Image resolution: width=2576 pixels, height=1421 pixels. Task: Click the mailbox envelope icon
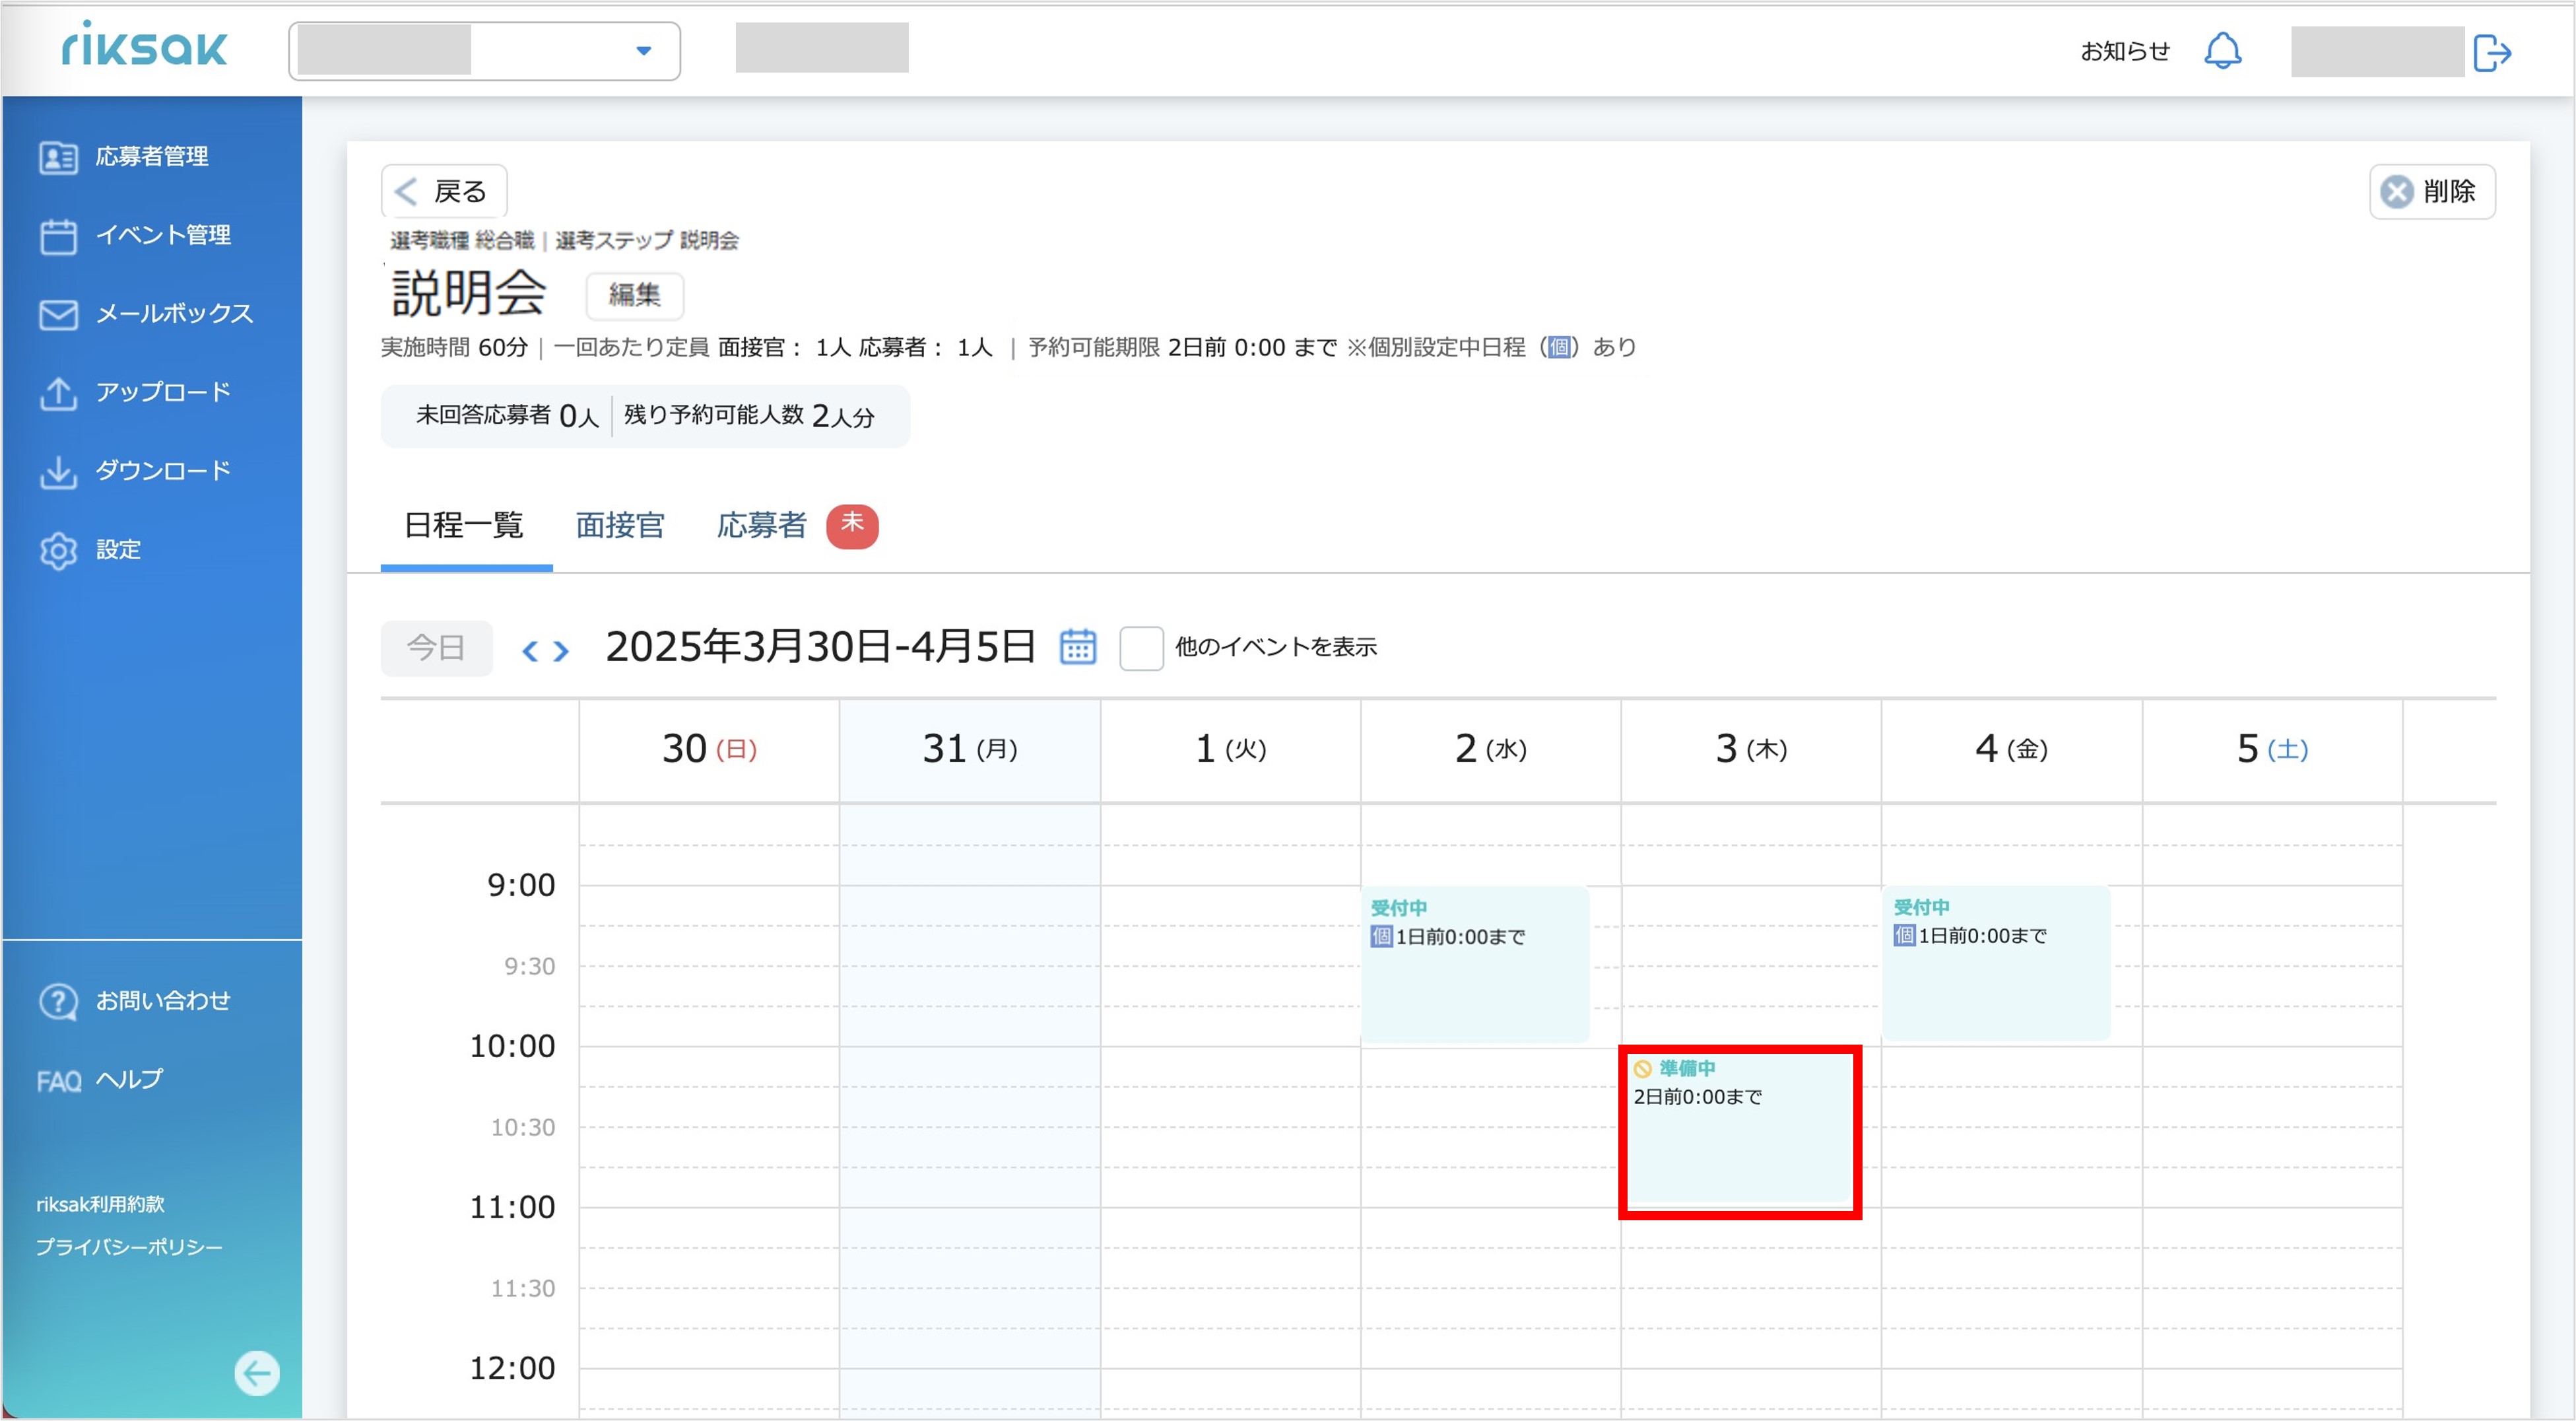pos(58,314)
